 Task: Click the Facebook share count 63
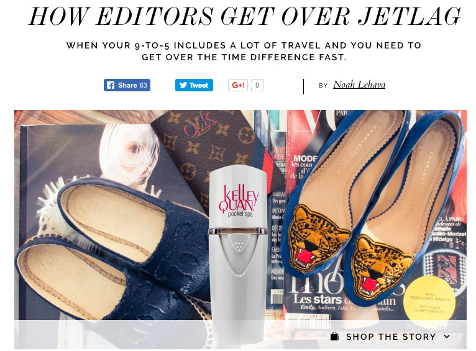click(144, 85)
